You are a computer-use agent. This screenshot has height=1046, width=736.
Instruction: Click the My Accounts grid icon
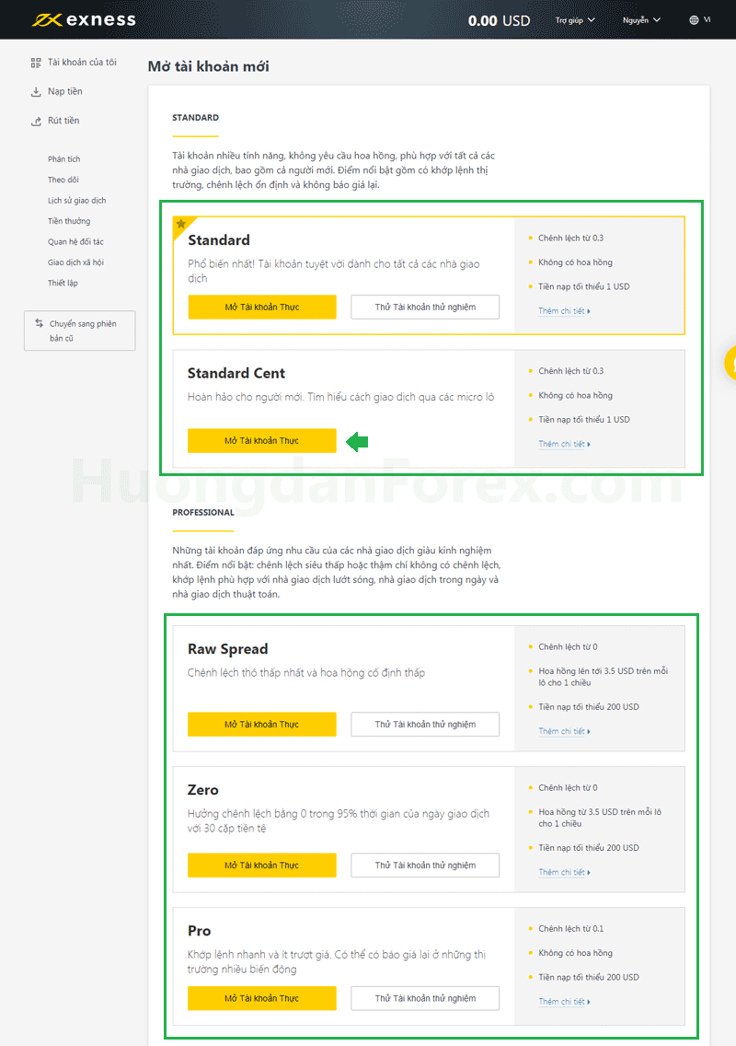(36, 63)
